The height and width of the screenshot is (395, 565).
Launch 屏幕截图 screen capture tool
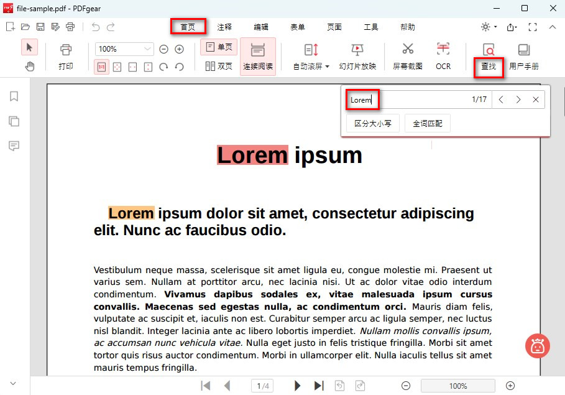[407, 55]
